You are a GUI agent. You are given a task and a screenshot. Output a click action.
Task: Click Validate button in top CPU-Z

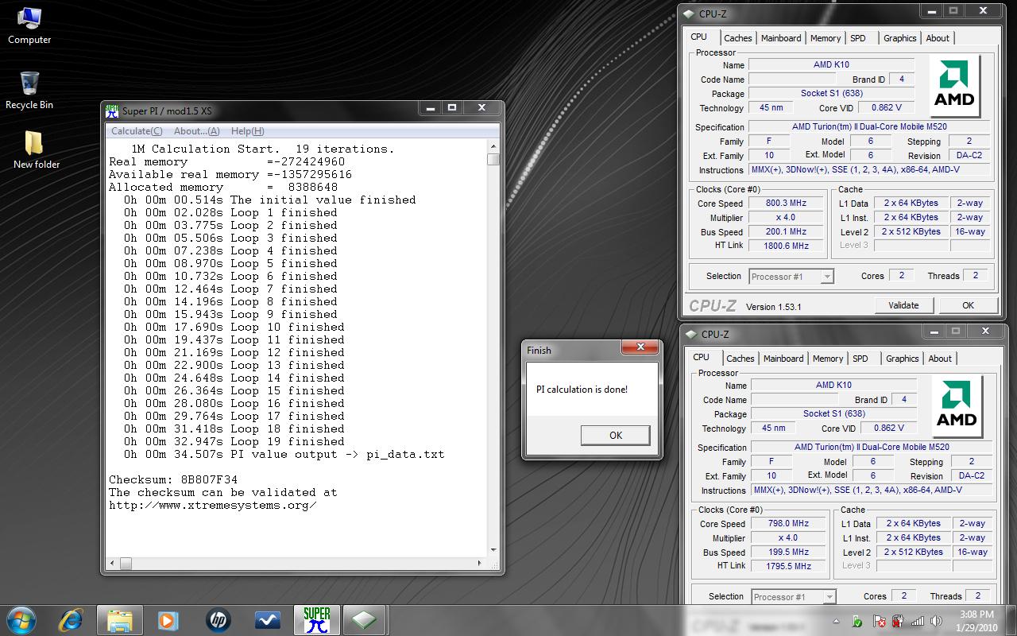(903, 305)
